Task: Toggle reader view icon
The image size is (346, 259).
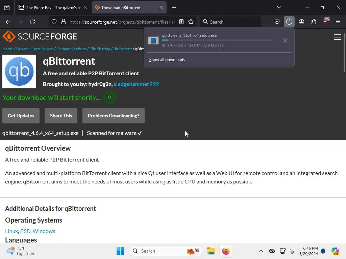Action: tap(181, 22)
